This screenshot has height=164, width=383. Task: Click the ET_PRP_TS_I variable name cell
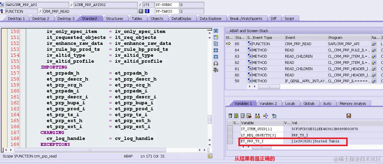(x=262, y=141)
